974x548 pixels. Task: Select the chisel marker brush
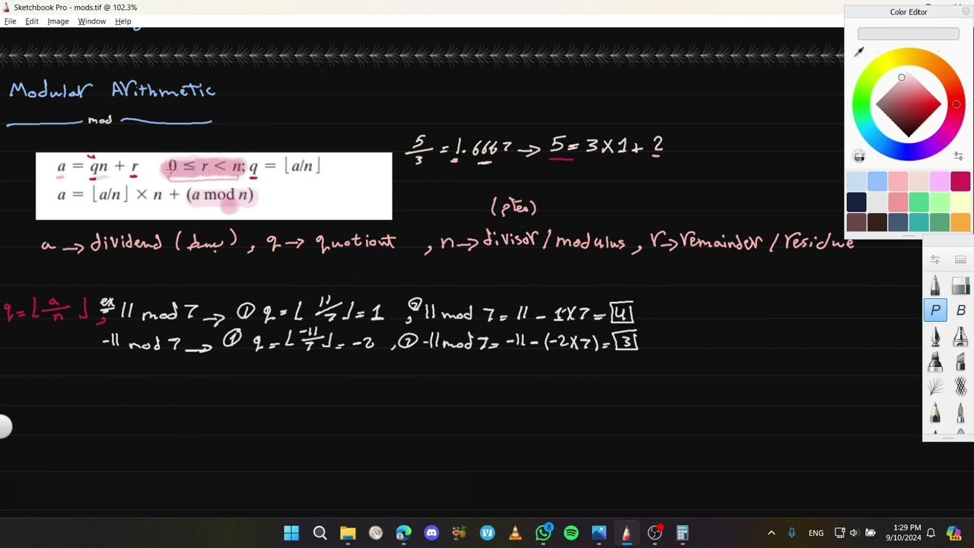click(x=935, y=362)
